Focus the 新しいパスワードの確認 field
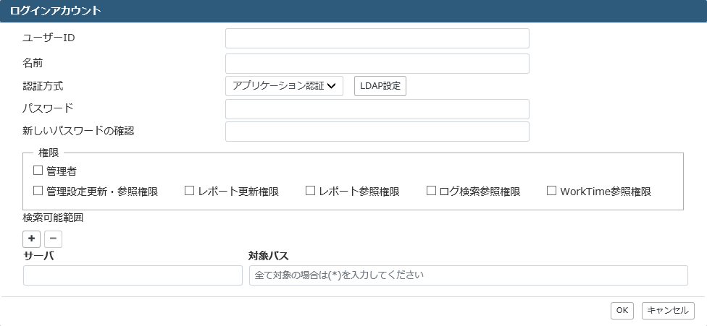This screenshot has height=326, width=707. point(377,132)
